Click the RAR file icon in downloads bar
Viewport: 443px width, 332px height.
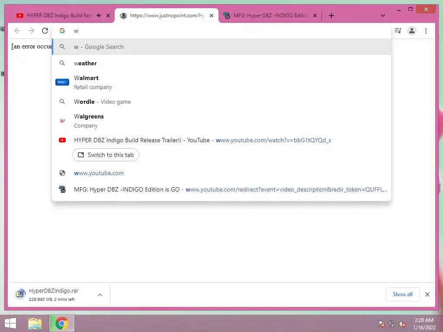(20, 294)
